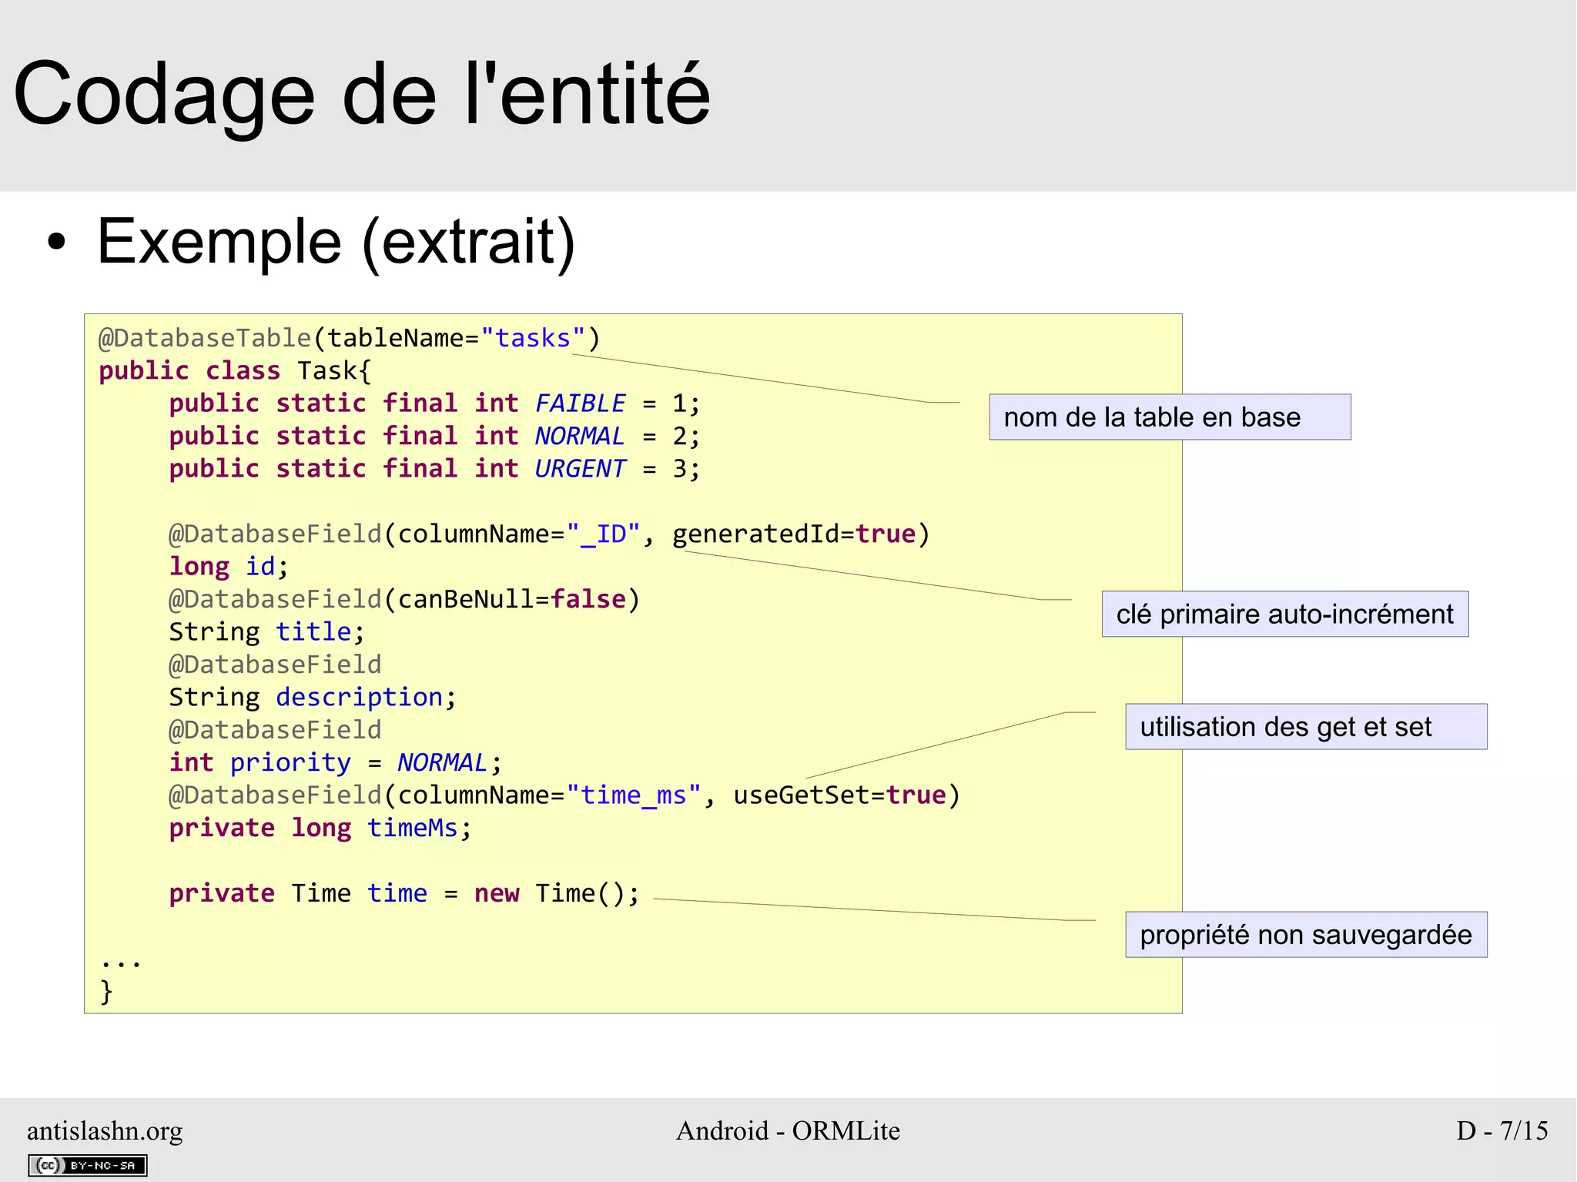1577x1182 pixels.
Task: Click the "time_ms" column name string
Action: coord(634,795)
